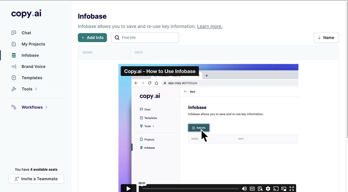This screenshot has height=192, width=348.
Task: Click the Tools wrench icon
Action: (x=14, y=89)
